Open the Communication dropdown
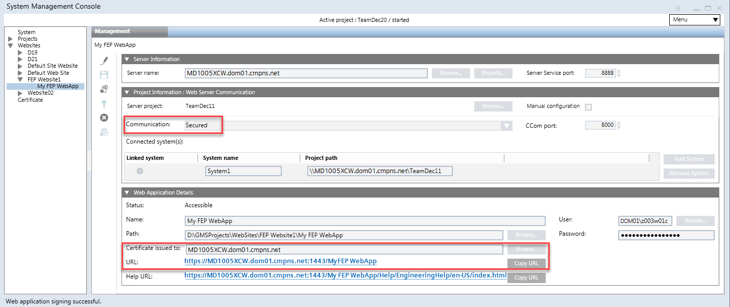The width and height of the screenshot is (730, 307). tap(505, 125)
